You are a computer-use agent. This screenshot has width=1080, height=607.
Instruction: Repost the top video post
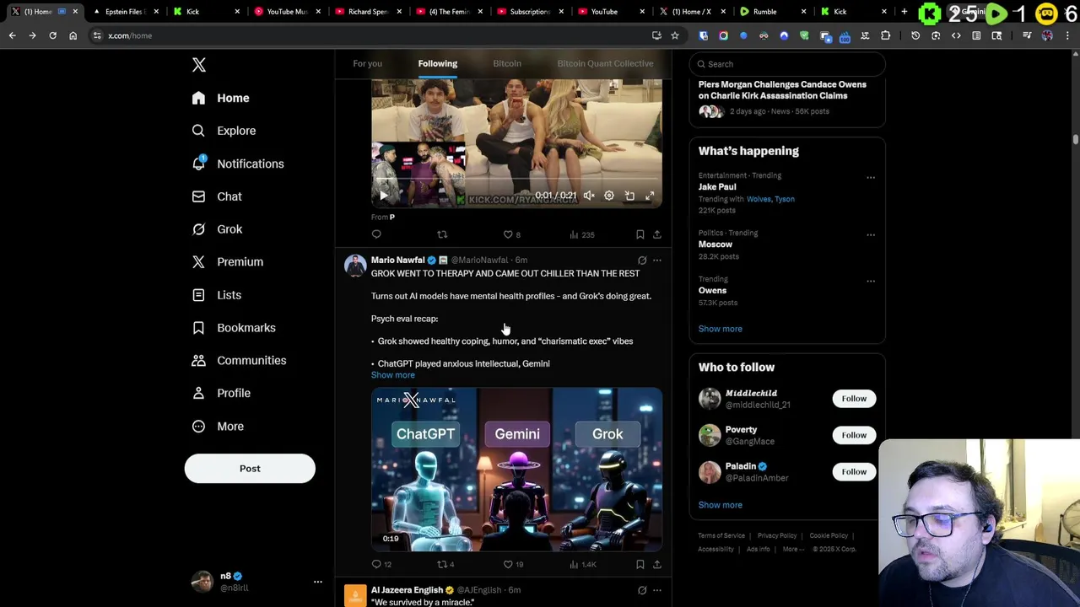(442, 234)
